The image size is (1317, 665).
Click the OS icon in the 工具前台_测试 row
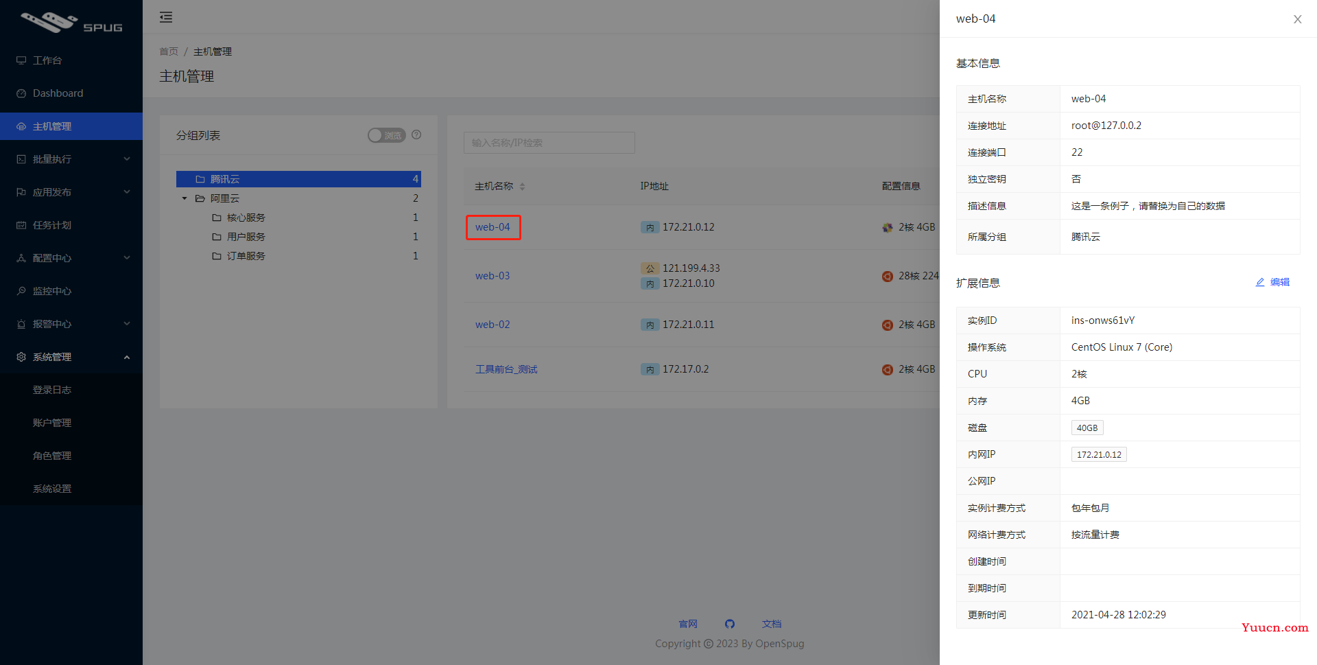coord(888,369)
